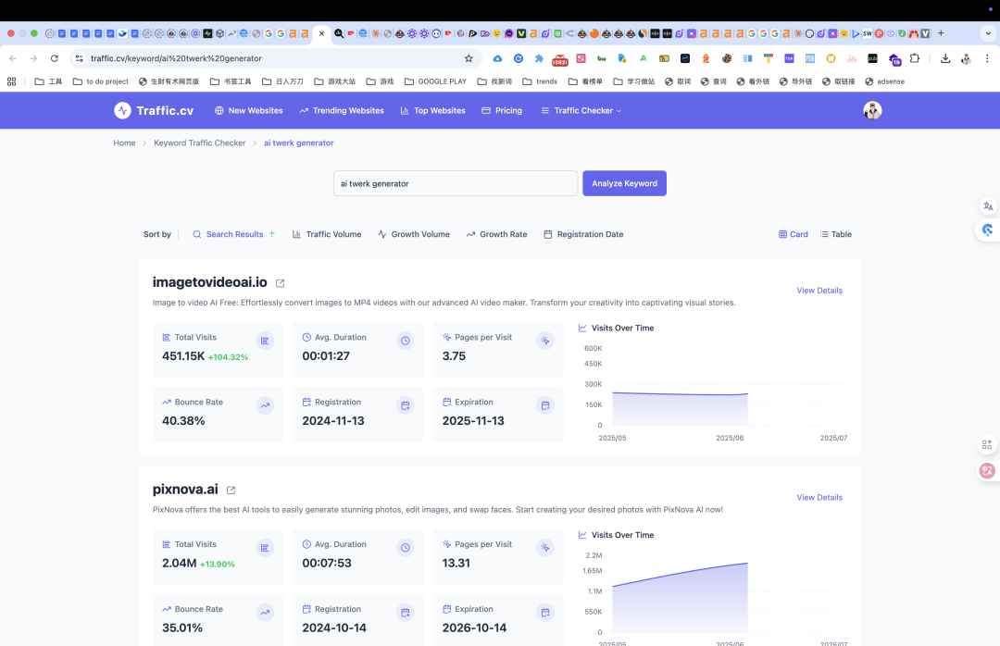The image size is (1000, 646).
Task: Bookmark this page with the star
Action: [469, 58]
